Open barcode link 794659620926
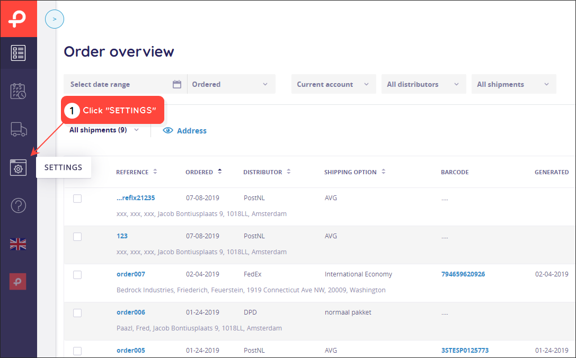 [463, 274]
